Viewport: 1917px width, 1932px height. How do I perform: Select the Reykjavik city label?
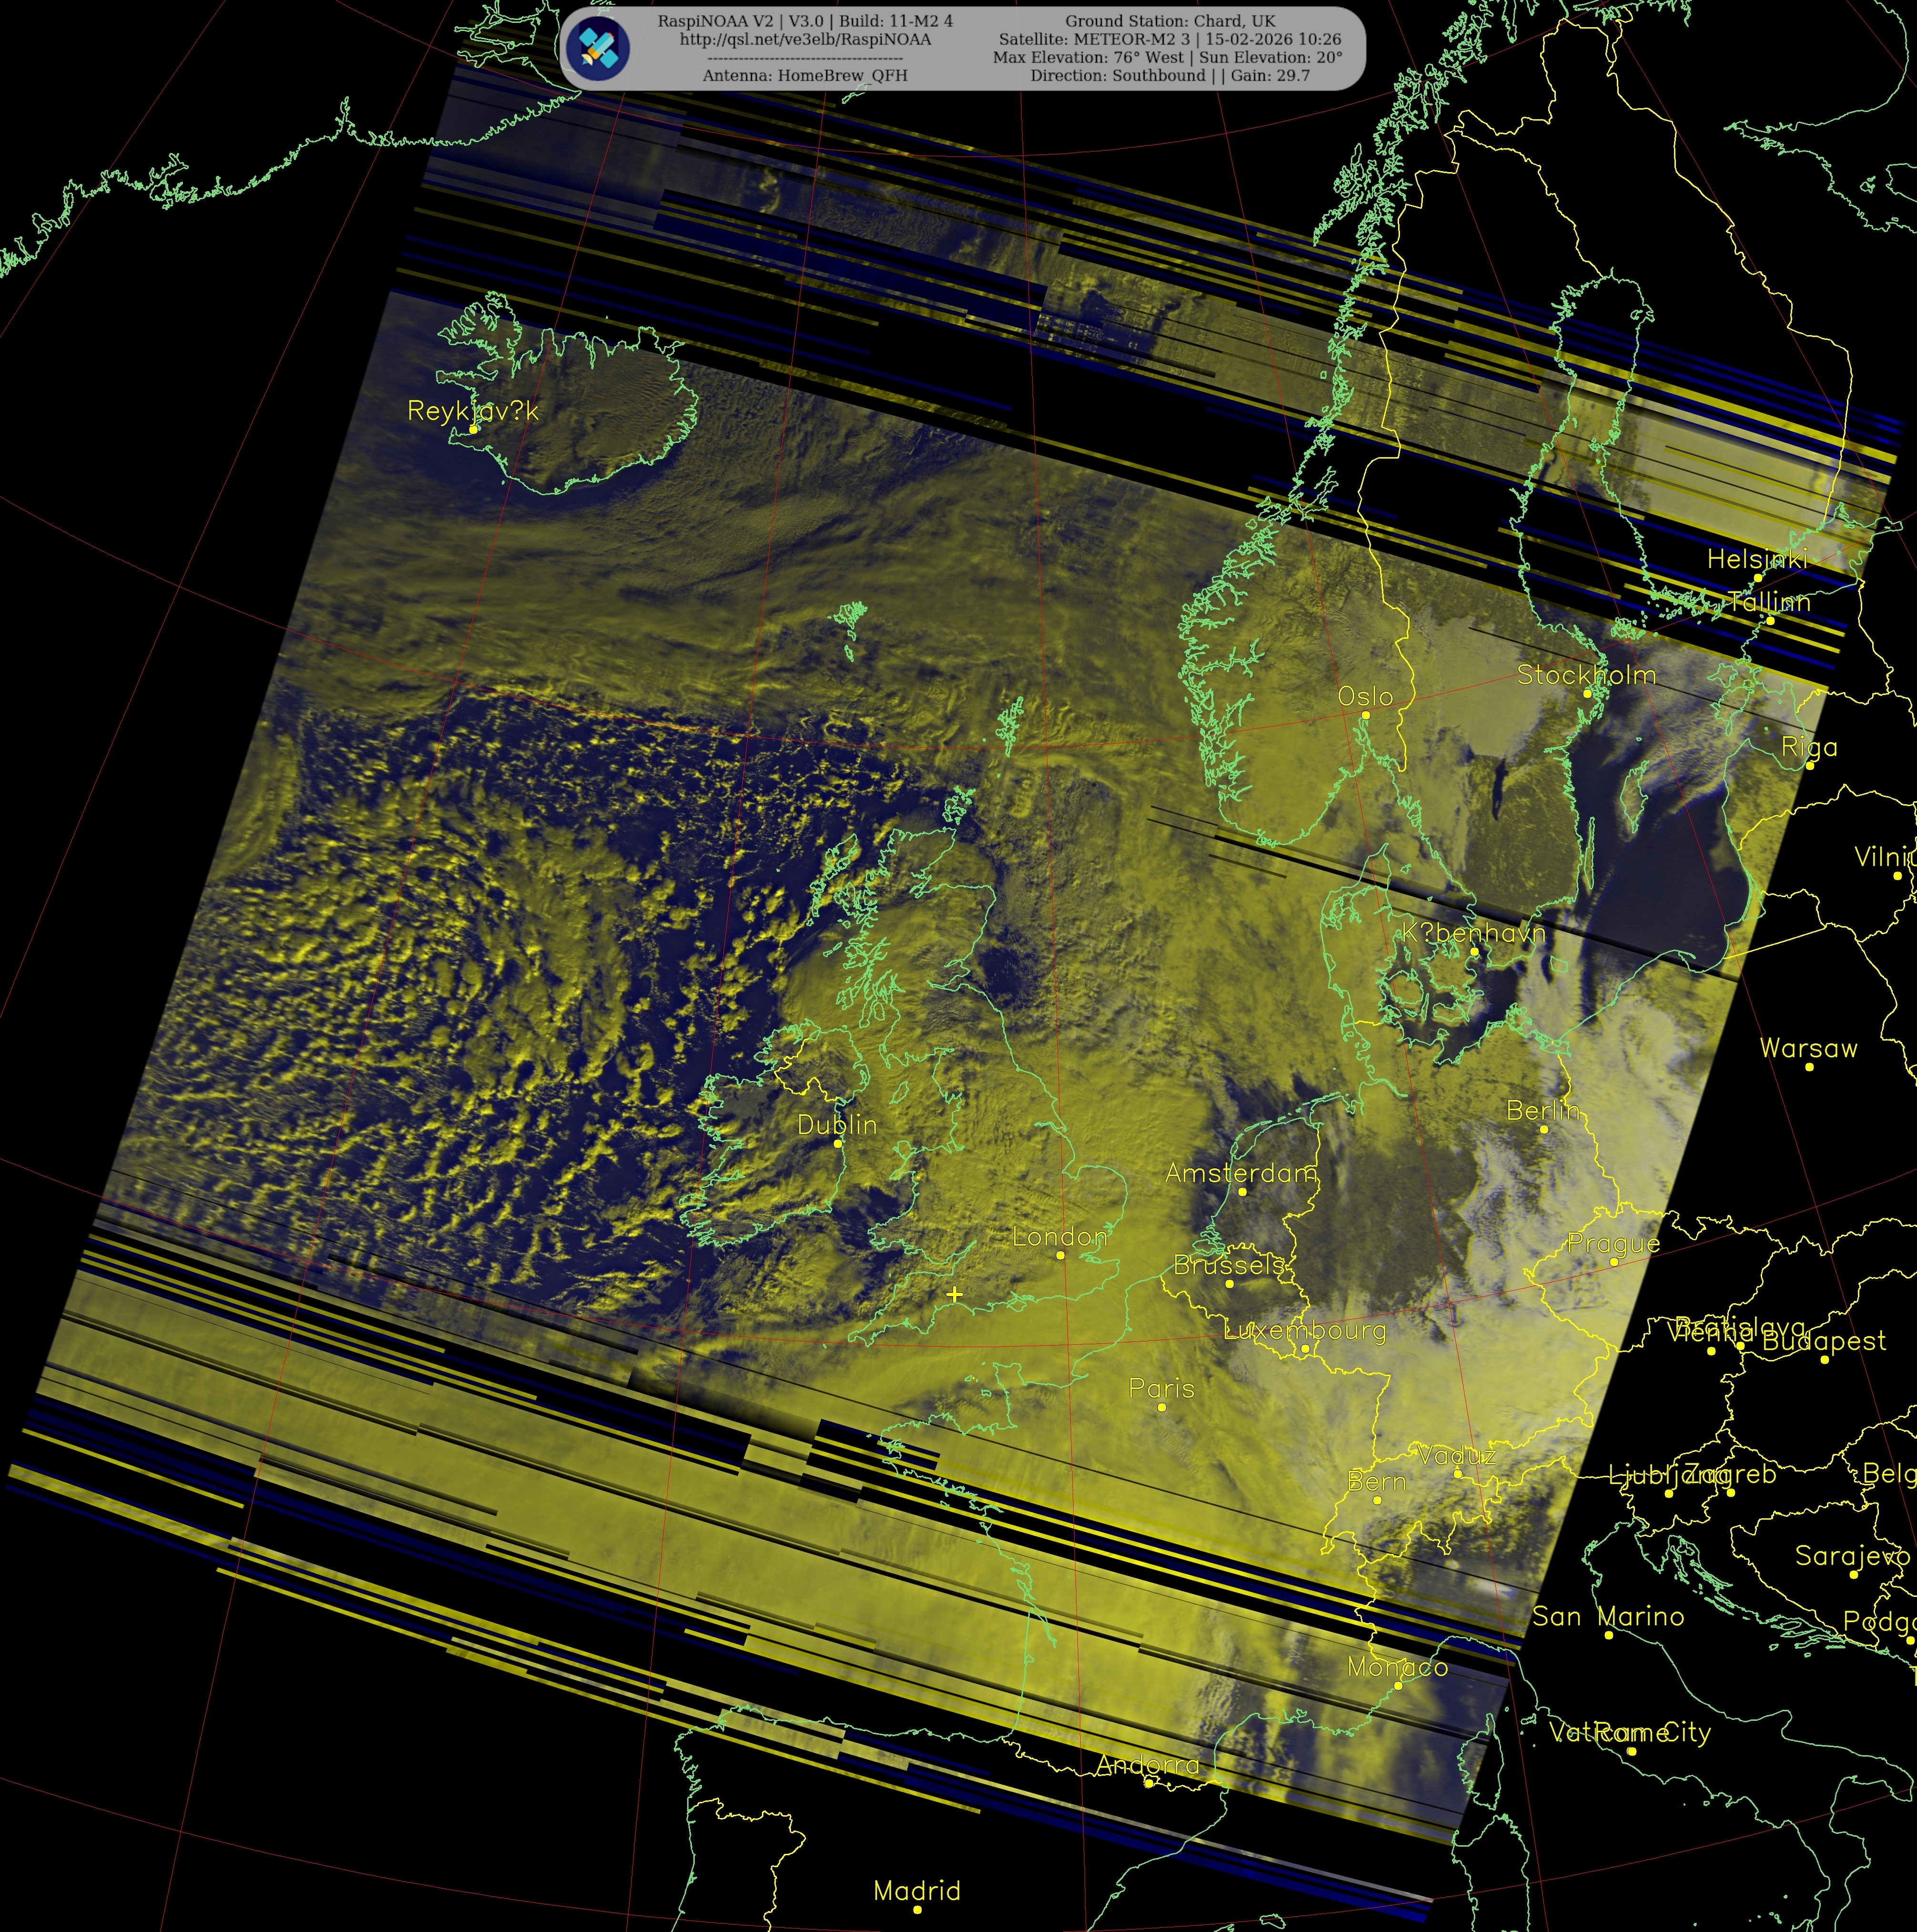pos(473,411)
